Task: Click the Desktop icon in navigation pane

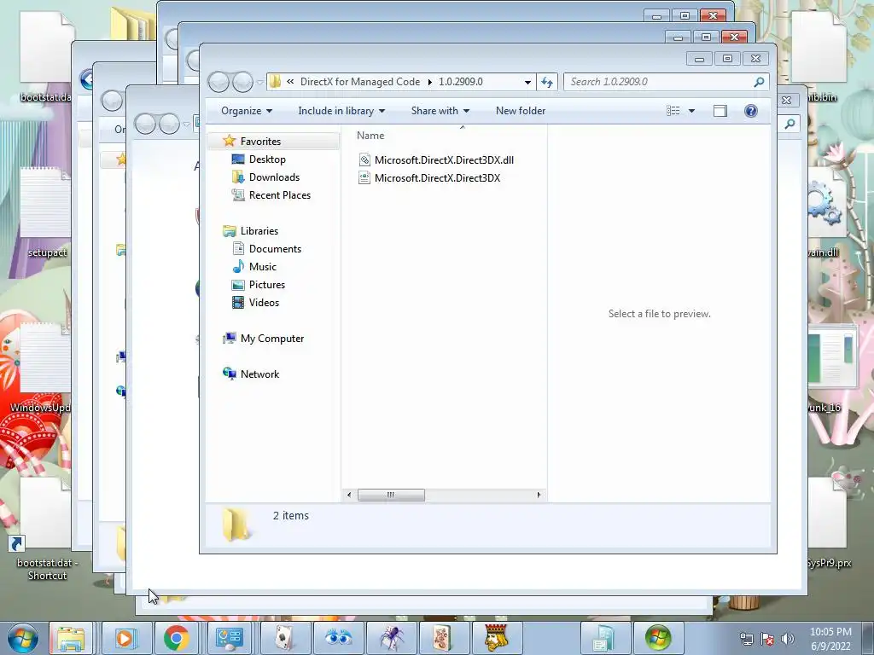Action: coord(238,159)
